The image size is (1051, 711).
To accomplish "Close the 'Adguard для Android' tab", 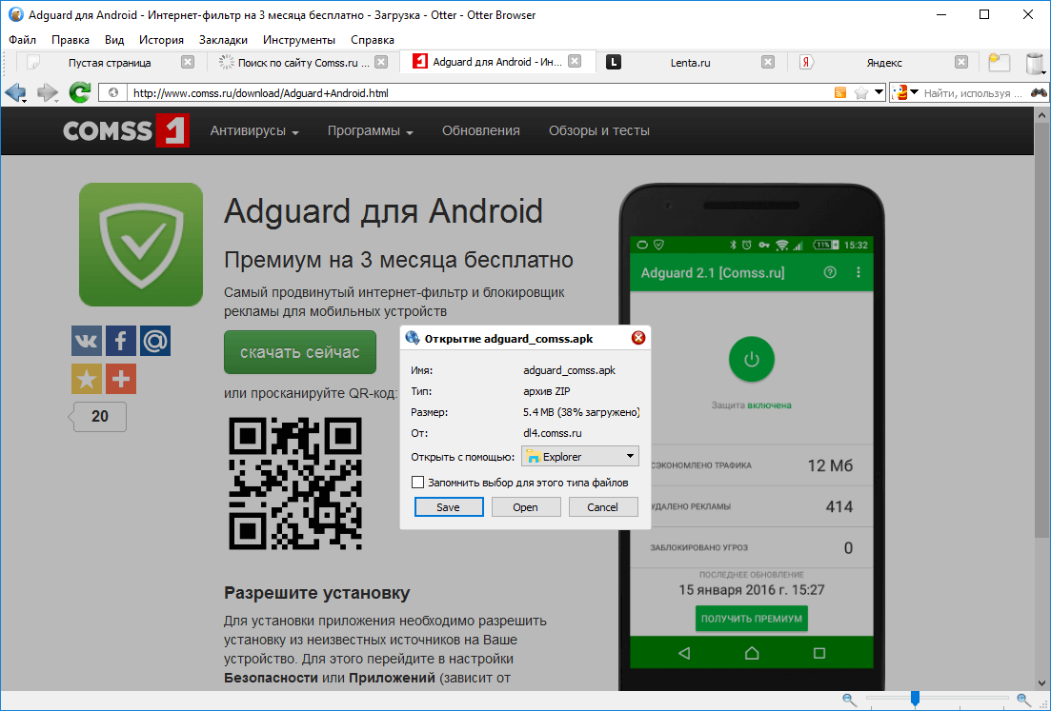I will (575, 61).
